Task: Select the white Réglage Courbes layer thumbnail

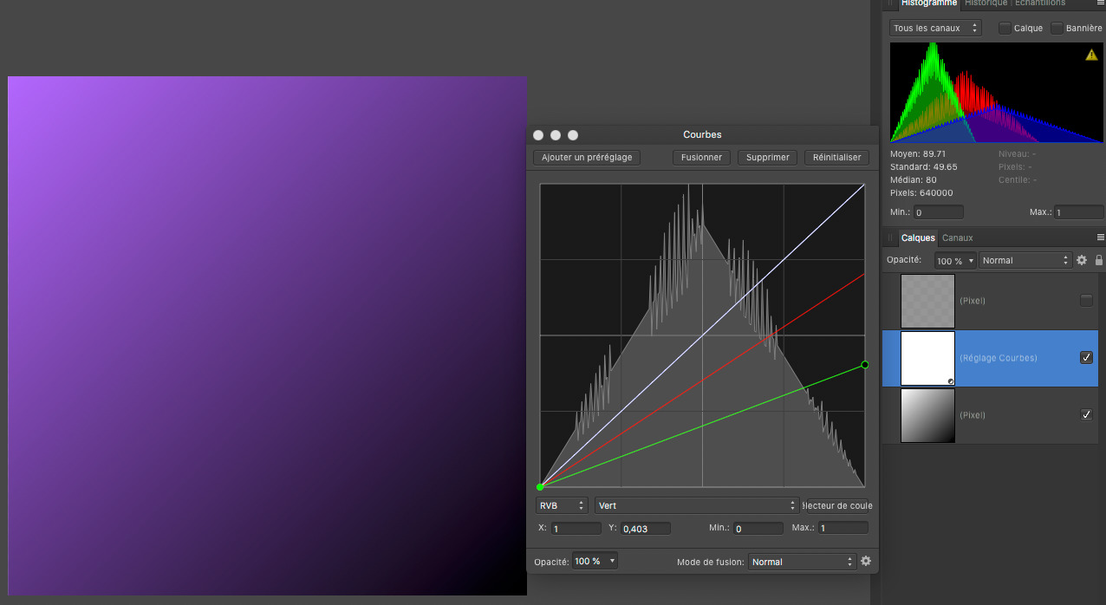Action: pyautogui.click(x=927, y=358)
